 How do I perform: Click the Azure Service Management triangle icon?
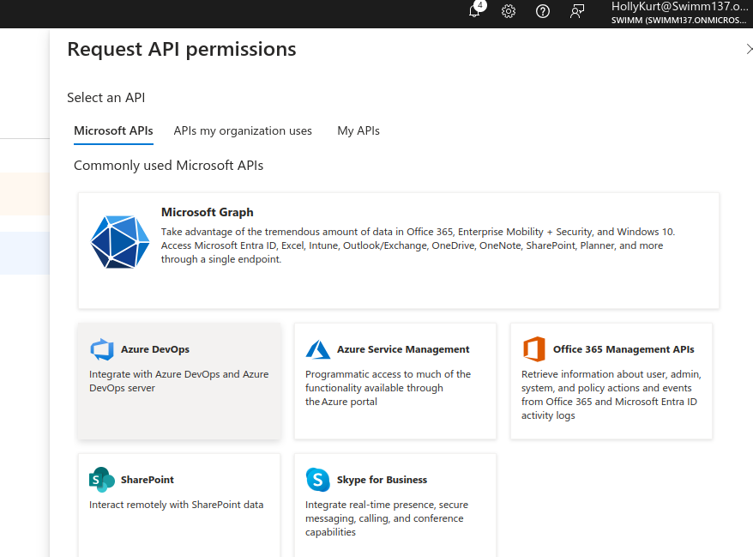(318, 349)
